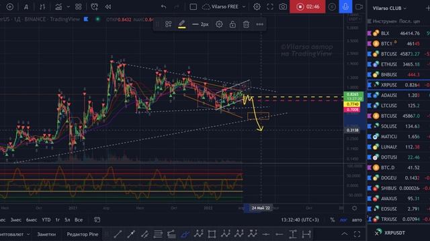Click the 0.7740 yellow price label
Image resolution: width=430 pixels, height=241 pixels.
coord(353,104)
